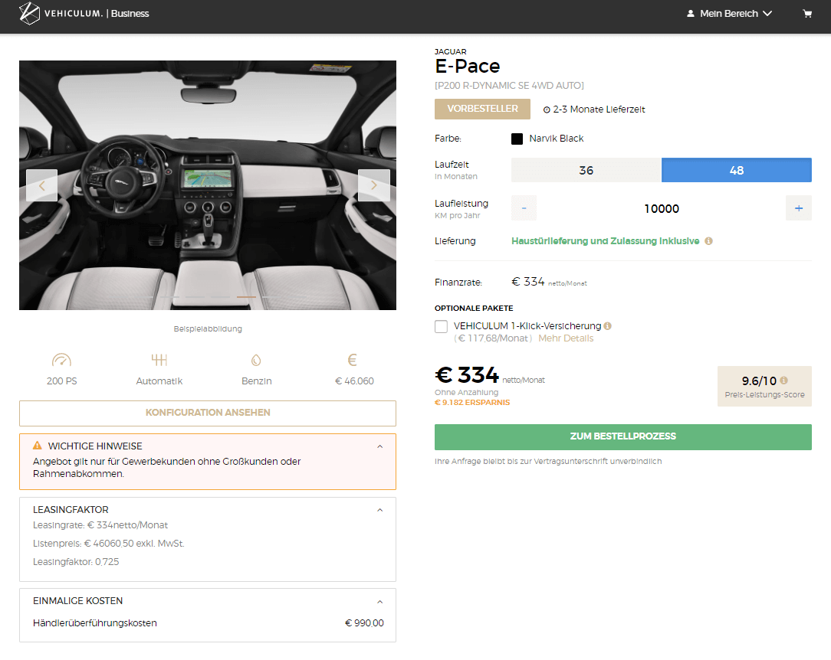
Task: Select the Narvik Black color swatch
Action: point(517,139)
